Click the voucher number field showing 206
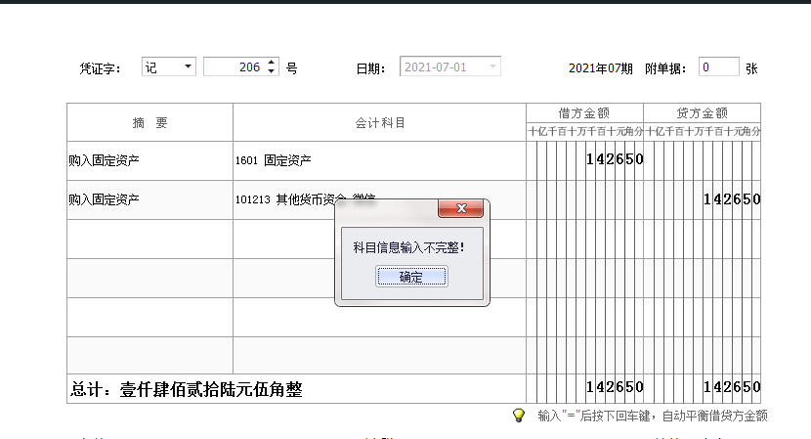This screenshot has height=439, width=811. (234, 67)
